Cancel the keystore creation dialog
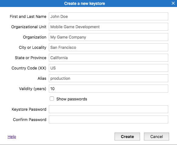 (156, 137)
